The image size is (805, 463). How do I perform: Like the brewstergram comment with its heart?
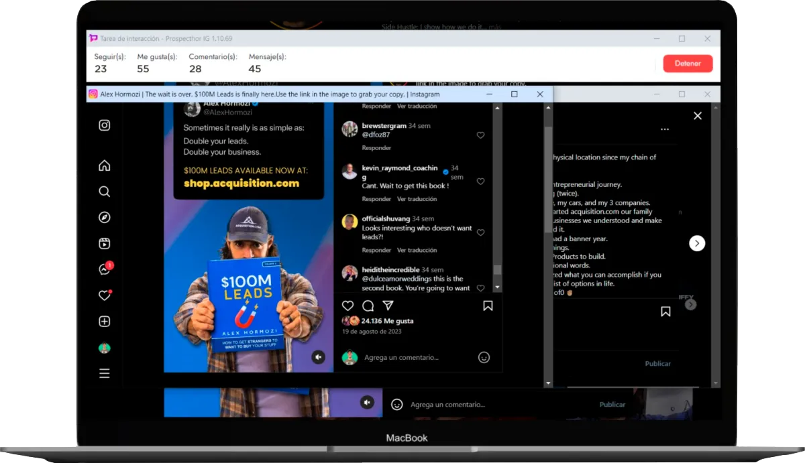[x=480, y=135]
